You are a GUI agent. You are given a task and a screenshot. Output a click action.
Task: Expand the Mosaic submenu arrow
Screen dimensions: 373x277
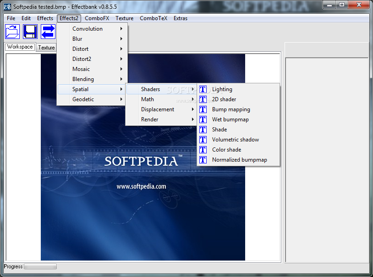[121, 69]
